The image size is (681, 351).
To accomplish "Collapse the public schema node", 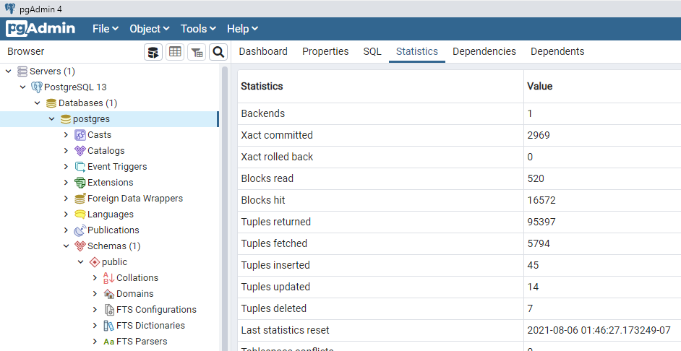I will tap(81, 262).
